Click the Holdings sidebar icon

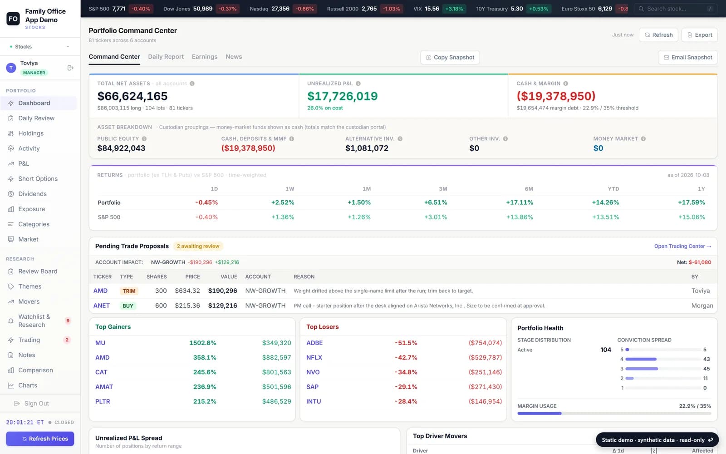click(11, 133)
